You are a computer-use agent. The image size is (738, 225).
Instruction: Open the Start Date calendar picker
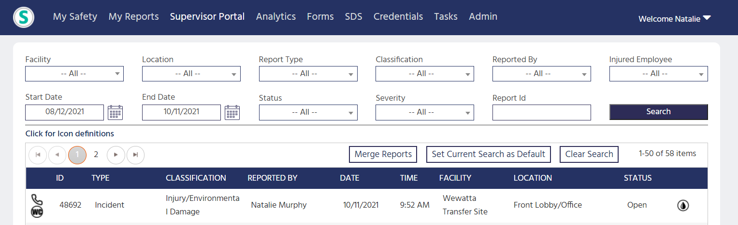(116, 112)
